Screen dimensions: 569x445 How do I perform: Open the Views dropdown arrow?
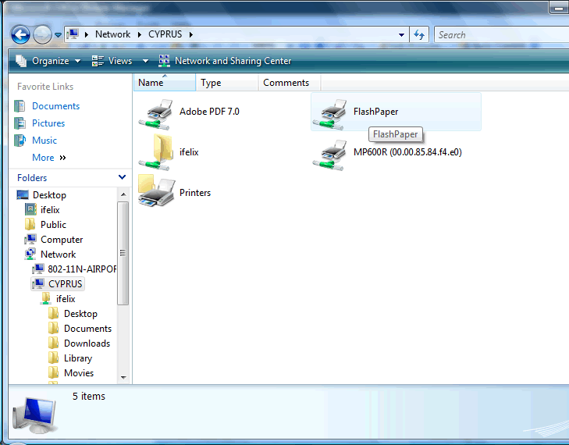[145, 61]
